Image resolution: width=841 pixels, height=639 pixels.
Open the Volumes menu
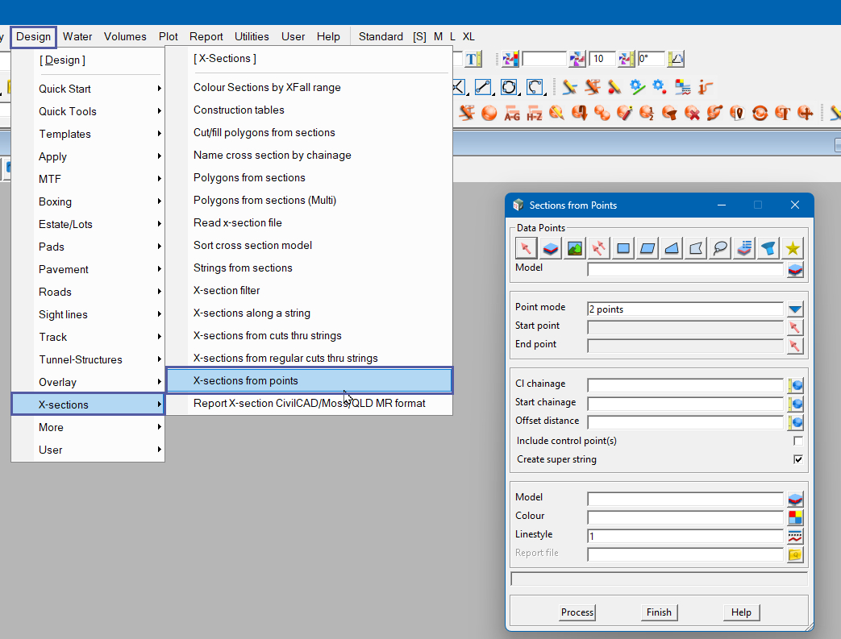coord(125,36)
